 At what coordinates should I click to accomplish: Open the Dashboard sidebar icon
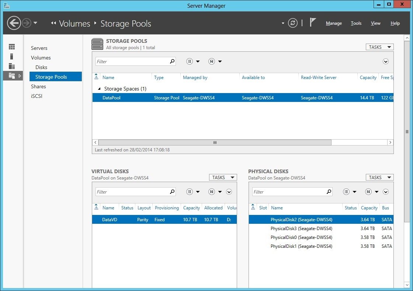coord(12,47)
